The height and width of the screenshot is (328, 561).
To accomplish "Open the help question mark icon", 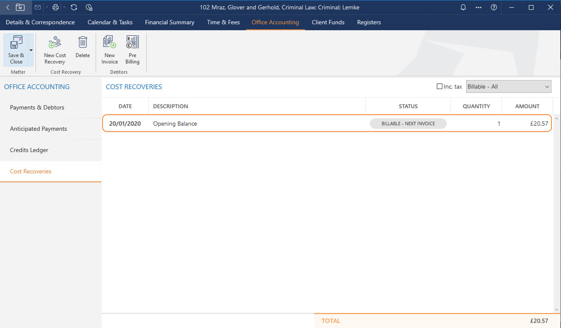I will [x=494, y=7].
